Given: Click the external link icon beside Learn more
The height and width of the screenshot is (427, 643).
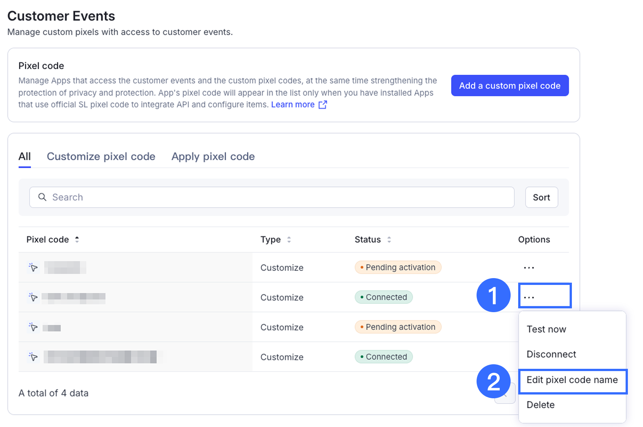Looking at the screenshot, I should click(323, 105).
